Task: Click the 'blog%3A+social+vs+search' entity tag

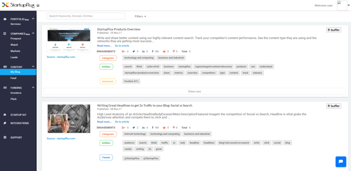Action: point(234,143)
